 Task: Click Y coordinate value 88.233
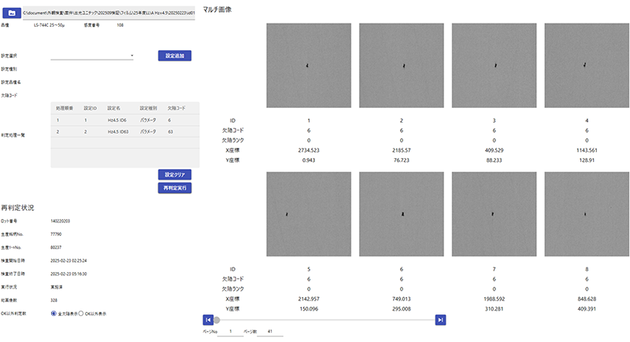tap(495, 160)
